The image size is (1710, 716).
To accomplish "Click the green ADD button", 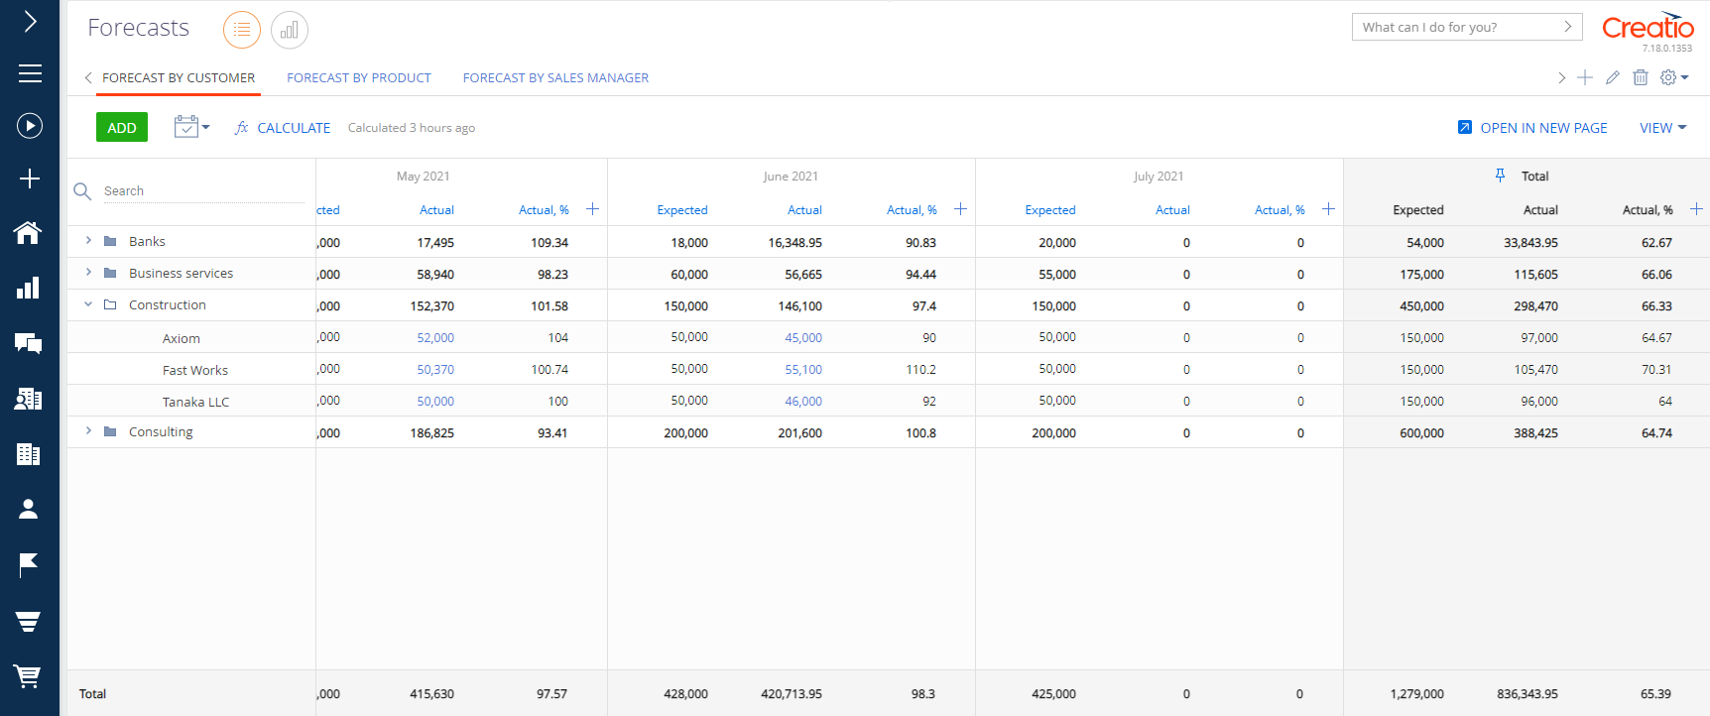I will pyautogui.click(x=122, y=127).
